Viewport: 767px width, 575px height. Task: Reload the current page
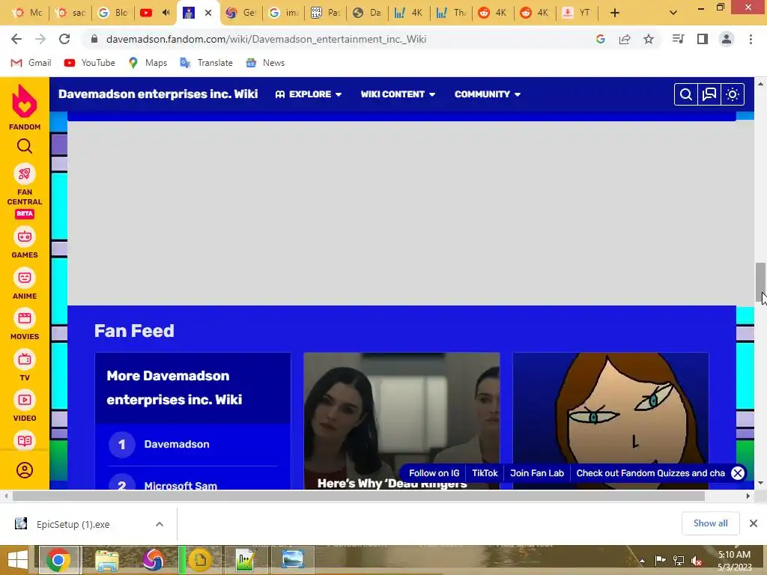point(64,39)
